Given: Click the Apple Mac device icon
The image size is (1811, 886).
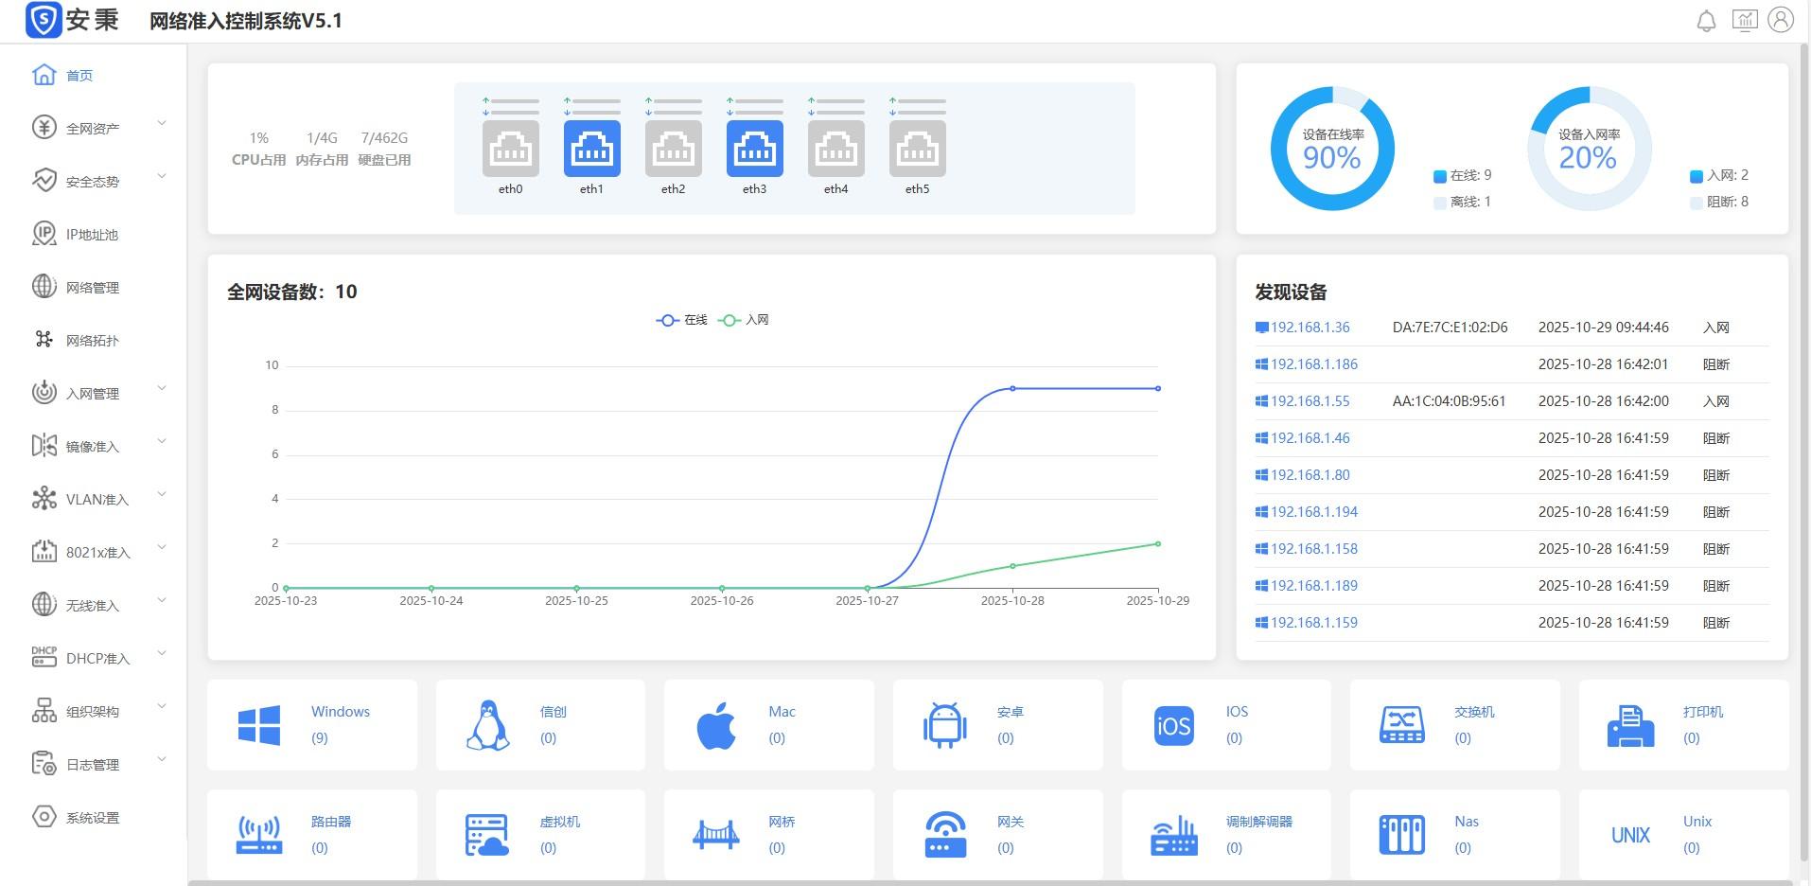Looking at the screenshot, I should (716, 725).
